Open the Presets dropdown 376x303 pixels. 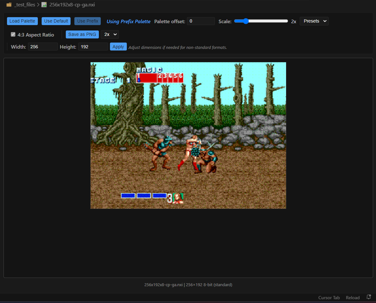click(x=314, y=21)
